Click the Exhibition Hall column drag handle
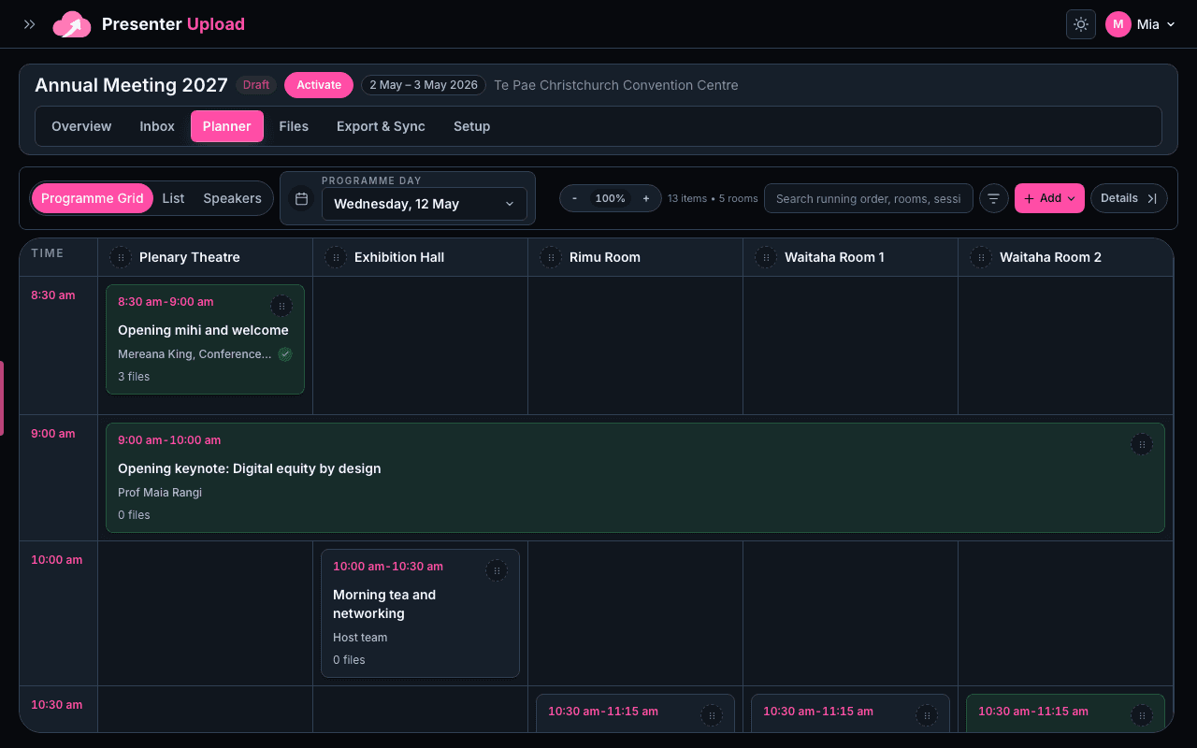This screenshot has width=1197, height=748. click(x=336, y=257)
